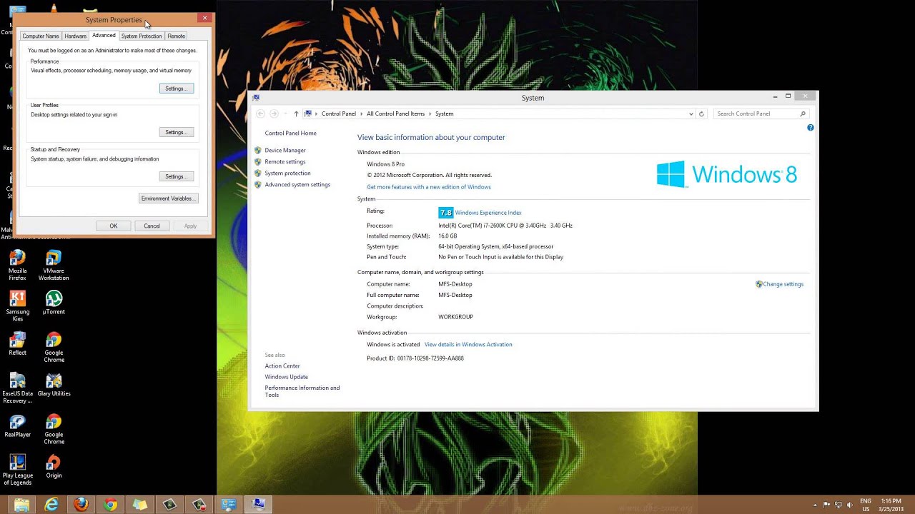Select Control Panel in breadcrumb path
915x514 pixels.
[x=339, y=114]
